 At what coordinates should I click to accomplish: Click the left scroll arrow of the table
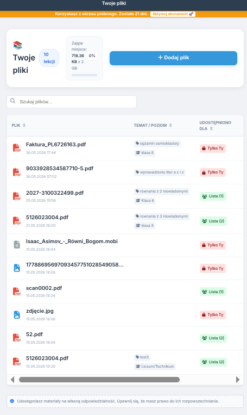pyautogui.click(x=12, y=380)
